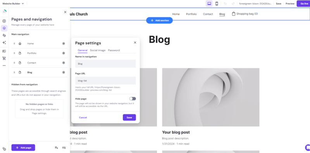Open the site Preview
The height and width of the screenshot is (153, 310).
[x=290, y=3]
